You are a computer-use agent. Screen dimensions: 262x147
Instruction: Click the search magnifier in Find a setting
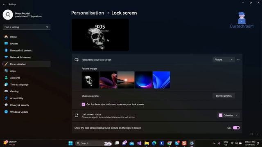click(x=47, y=27)
